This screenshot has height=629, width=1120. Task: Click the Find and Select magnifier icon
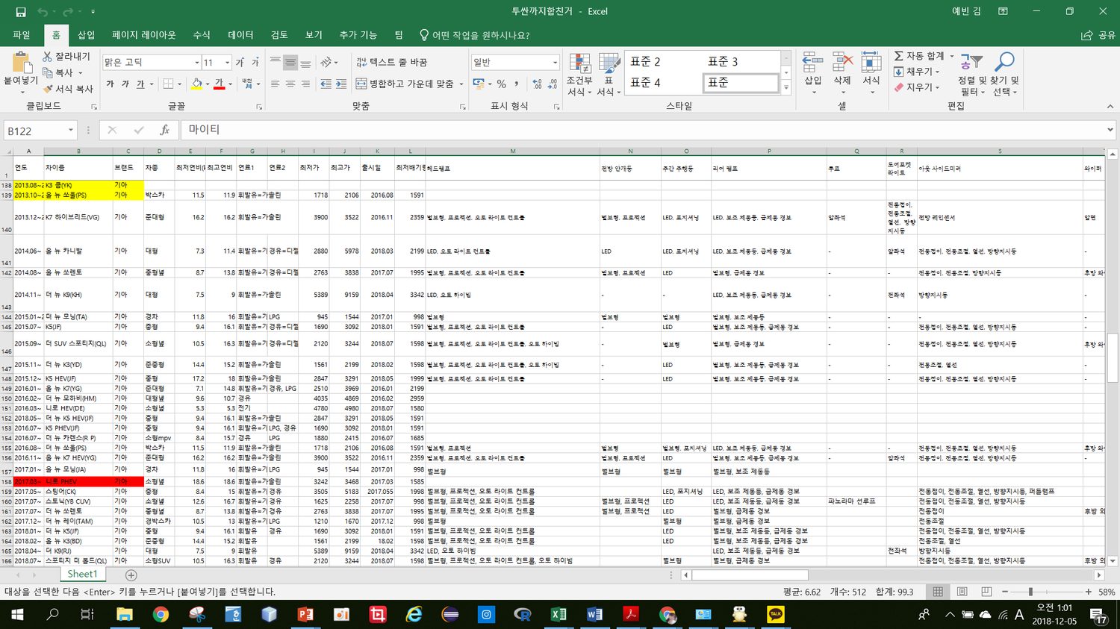1005,63
